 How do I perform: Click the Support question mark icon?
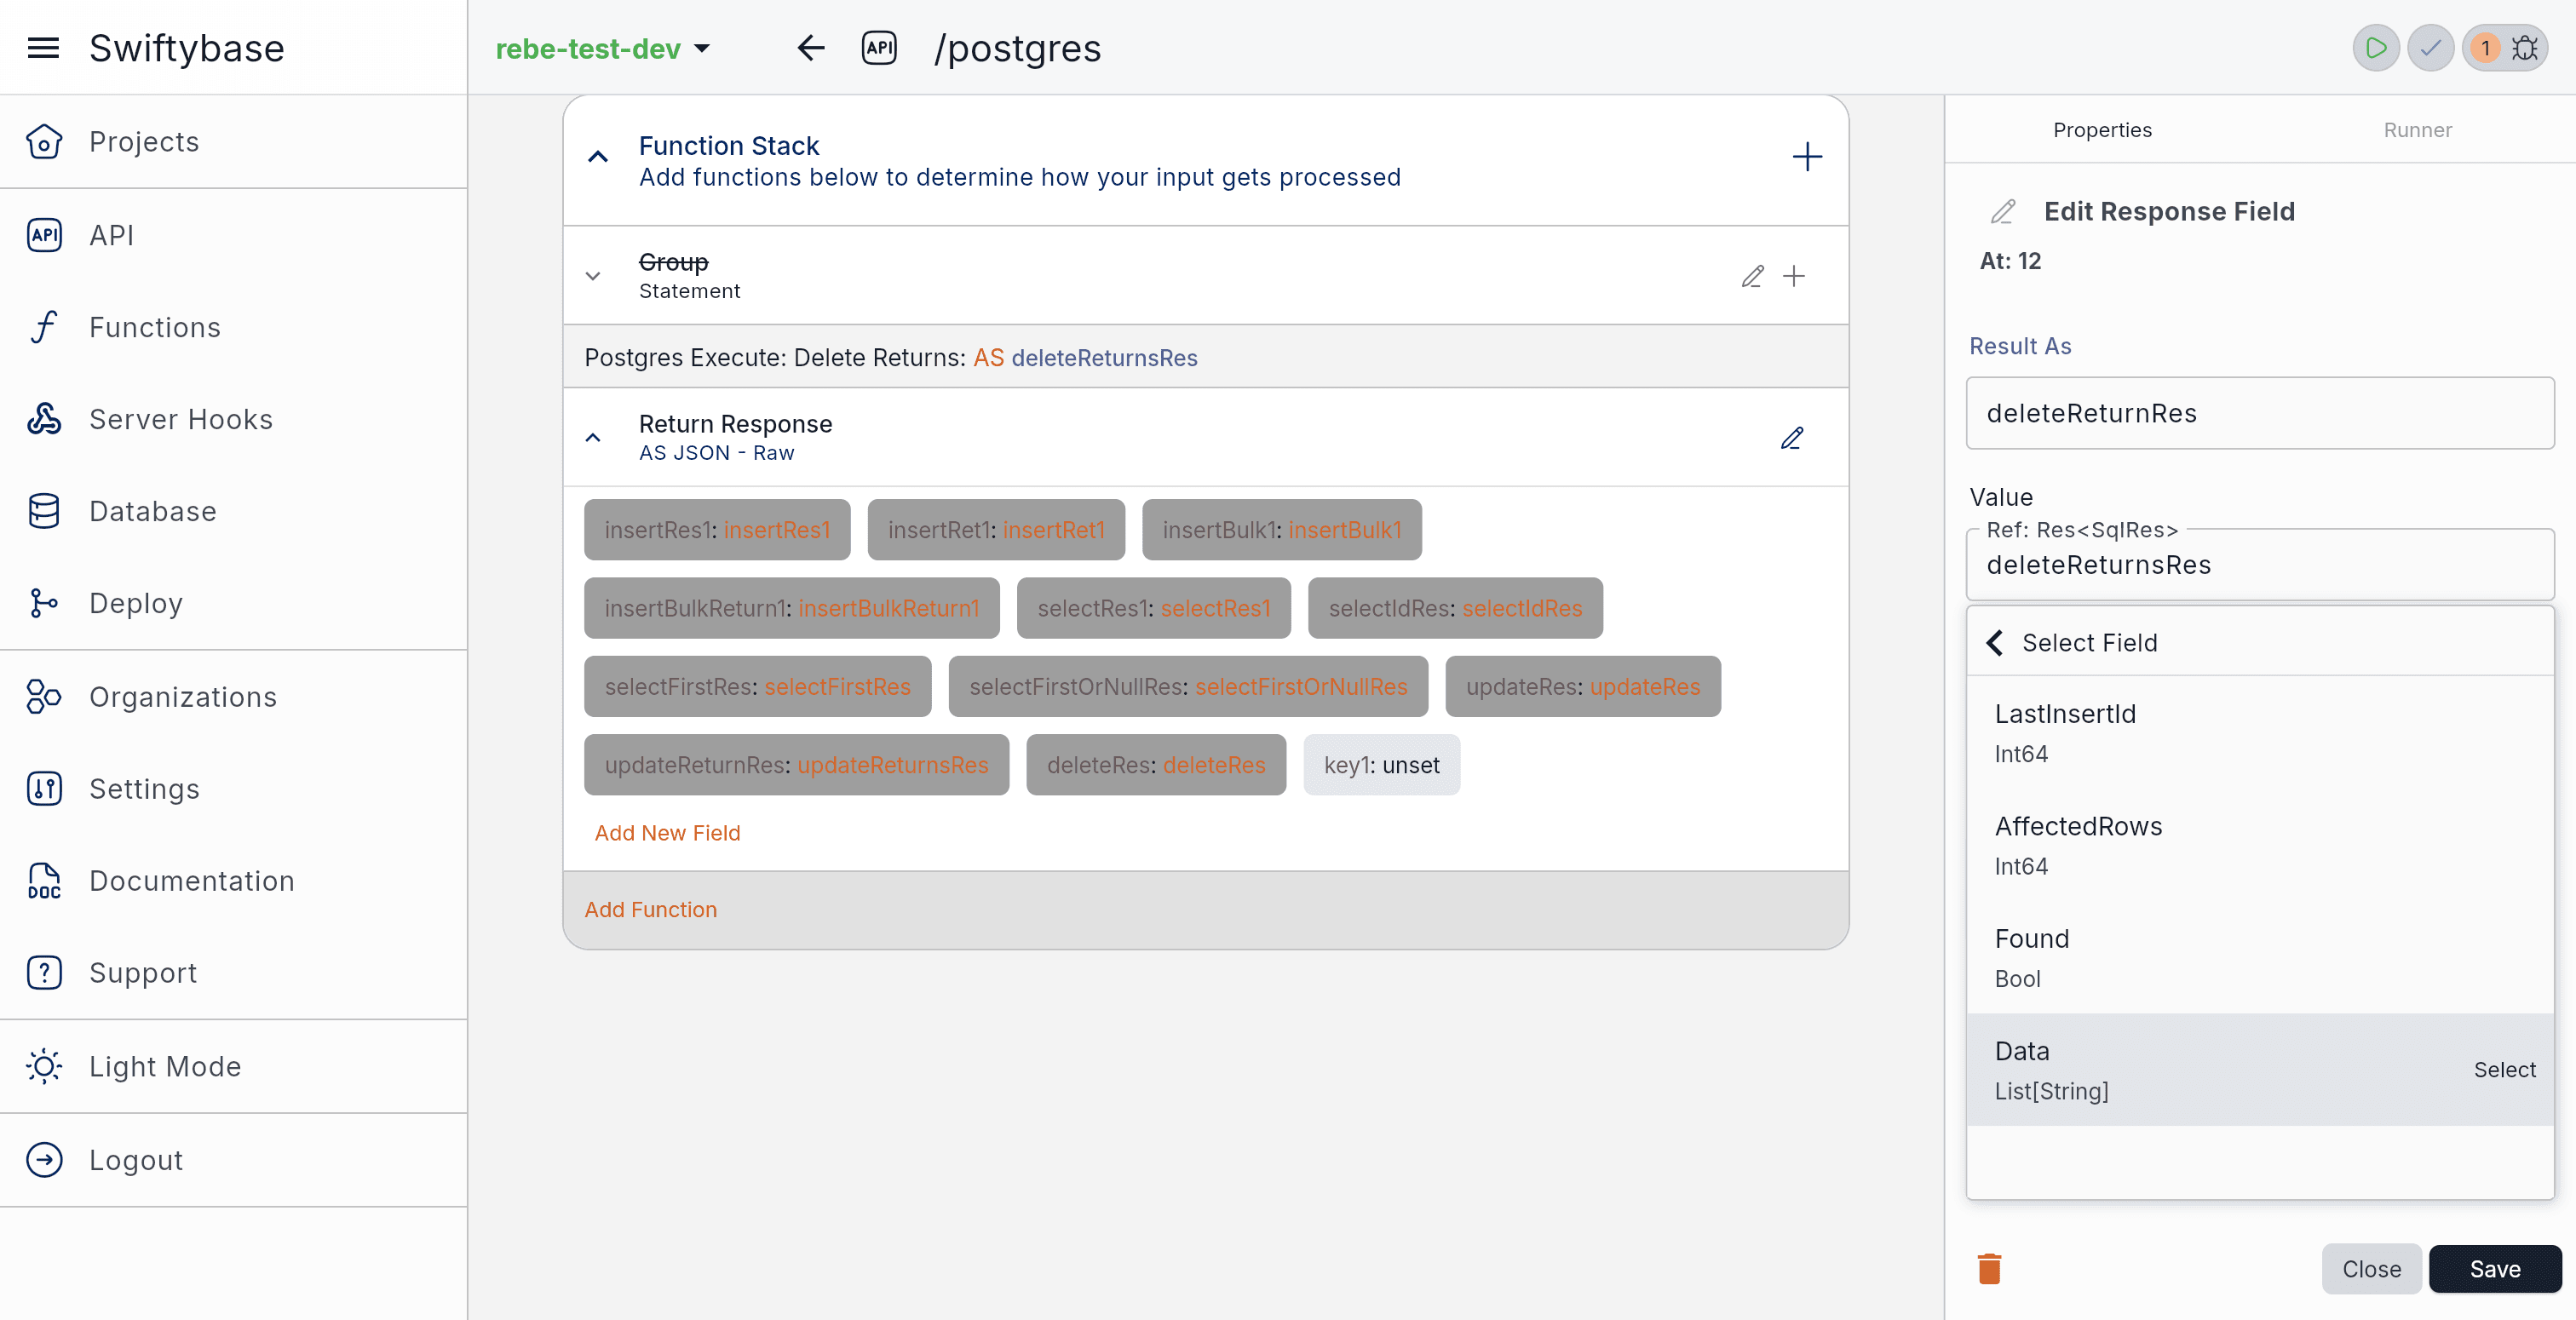click(44, 973)
